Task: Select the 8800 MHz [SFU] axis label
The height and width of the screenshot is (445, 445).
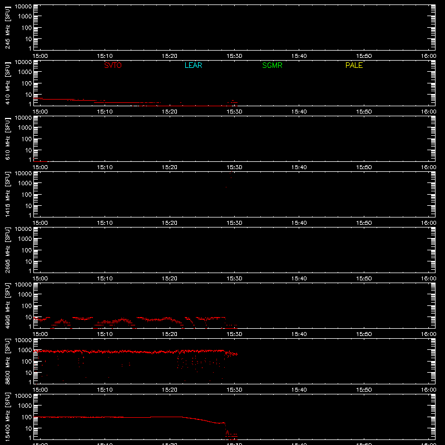Action: pos(8,361)
